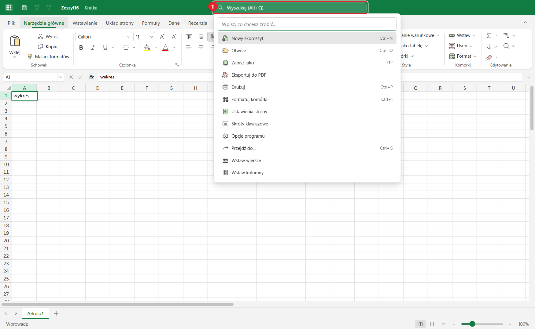
Task: Click the Undo arrow icon
Action: pos(37,8)
